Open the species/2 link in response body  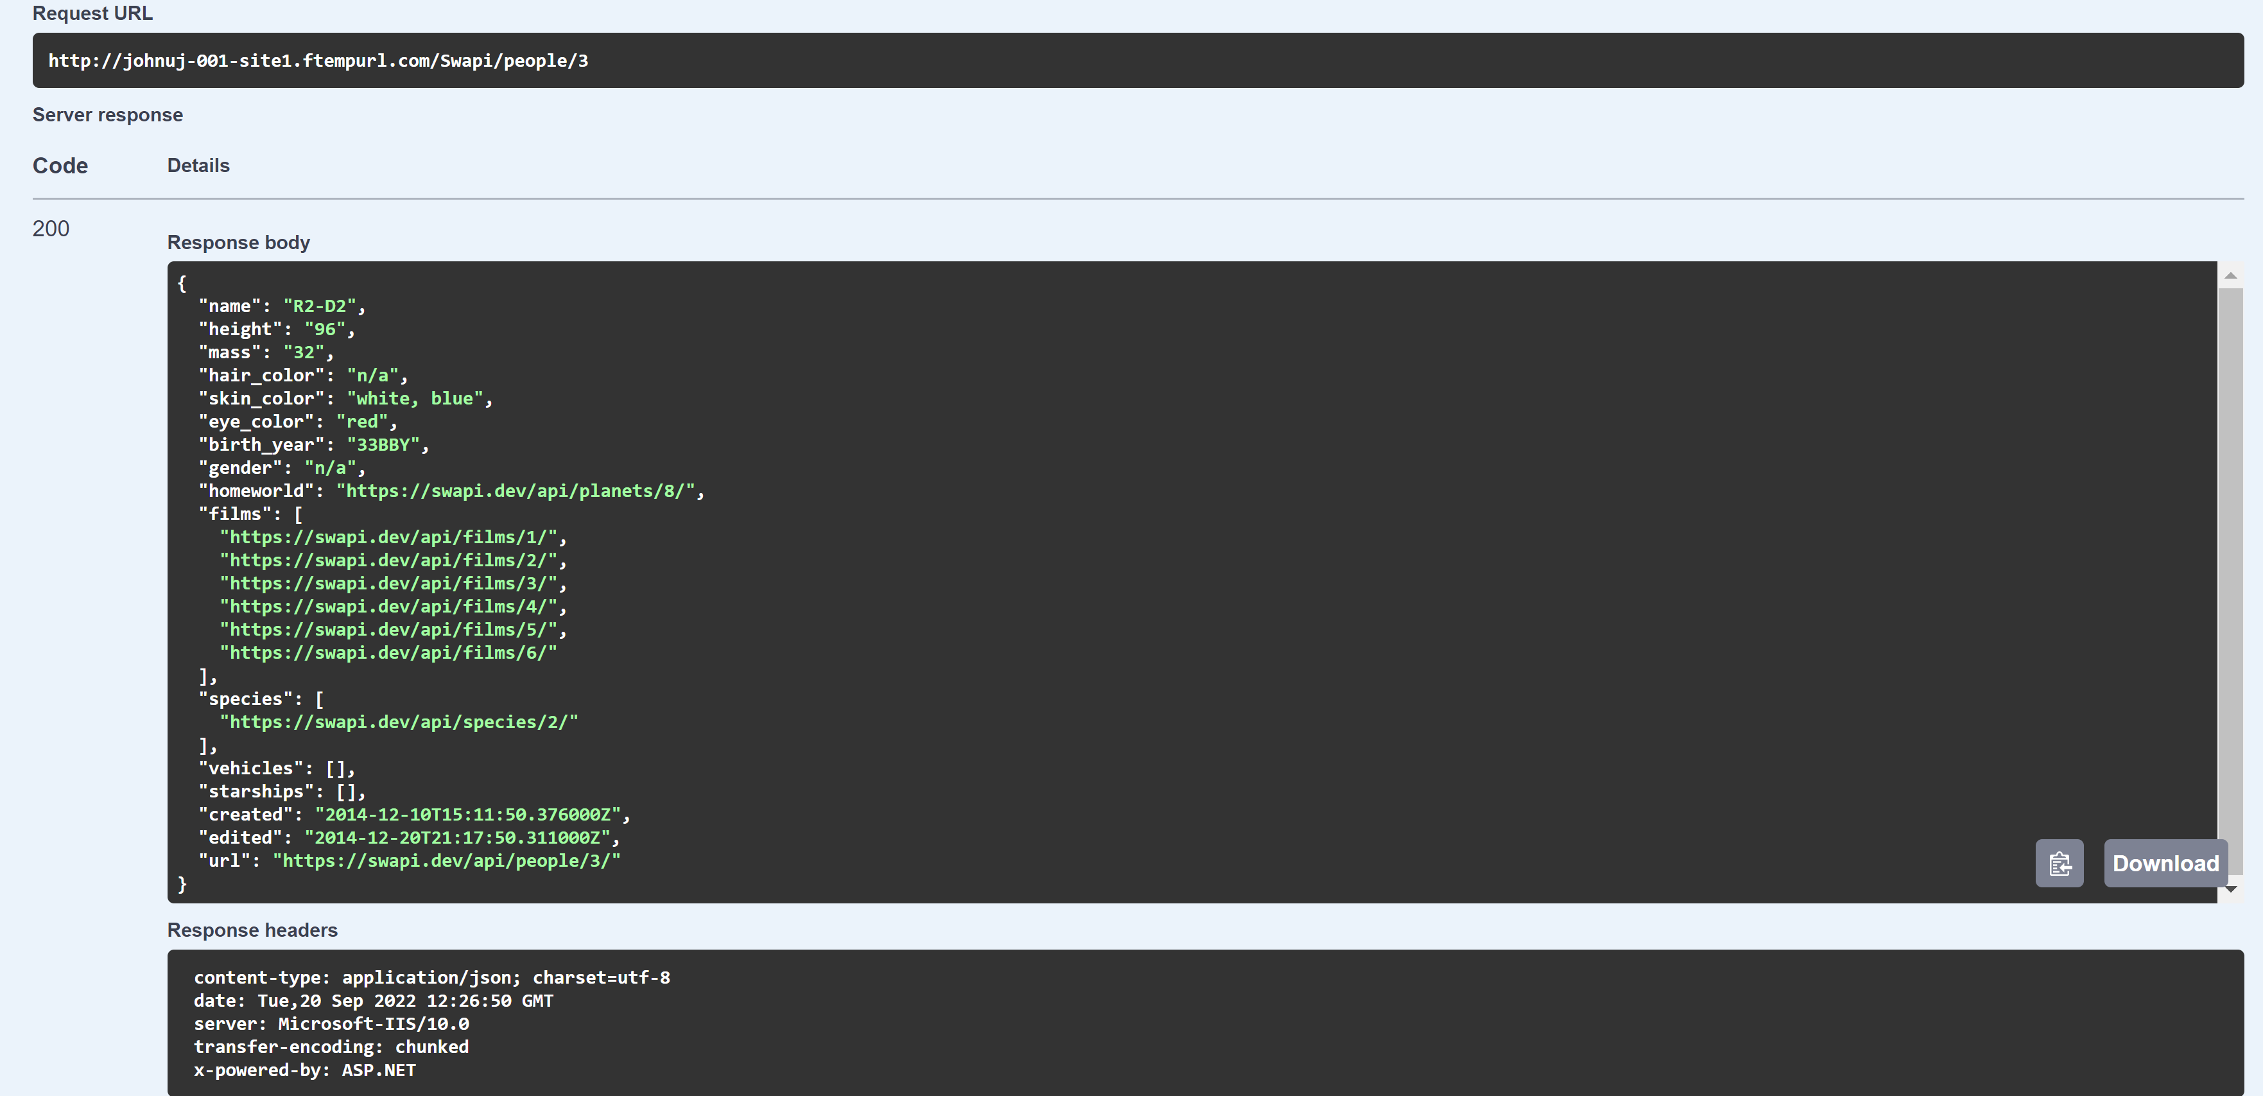tap(399, 722)
